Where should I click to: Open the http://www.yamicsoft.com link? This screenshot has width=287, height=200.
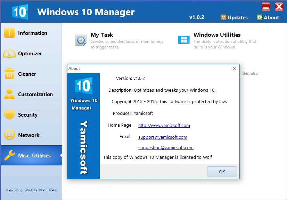(x=164, y=126)
